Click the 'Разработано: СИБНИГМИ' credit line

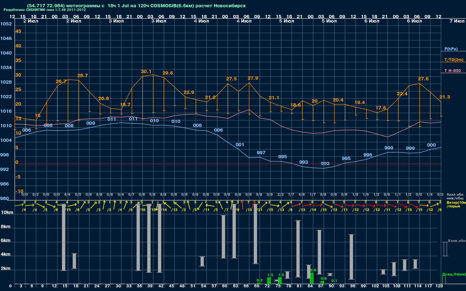[x=45, y=10]
